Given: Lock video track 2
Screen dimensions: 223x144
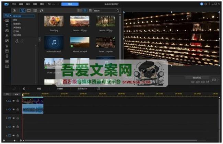Looking at the screenshot, I should point(17,118).
